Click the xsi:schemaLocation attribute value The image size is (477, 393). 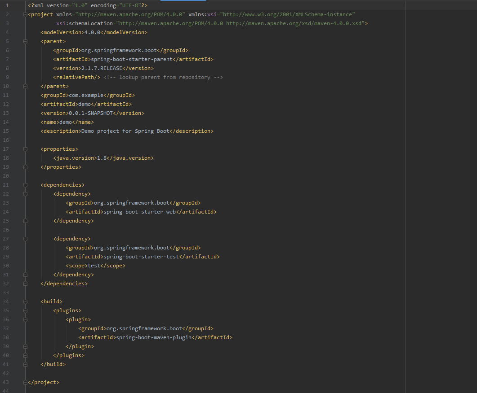241,23
